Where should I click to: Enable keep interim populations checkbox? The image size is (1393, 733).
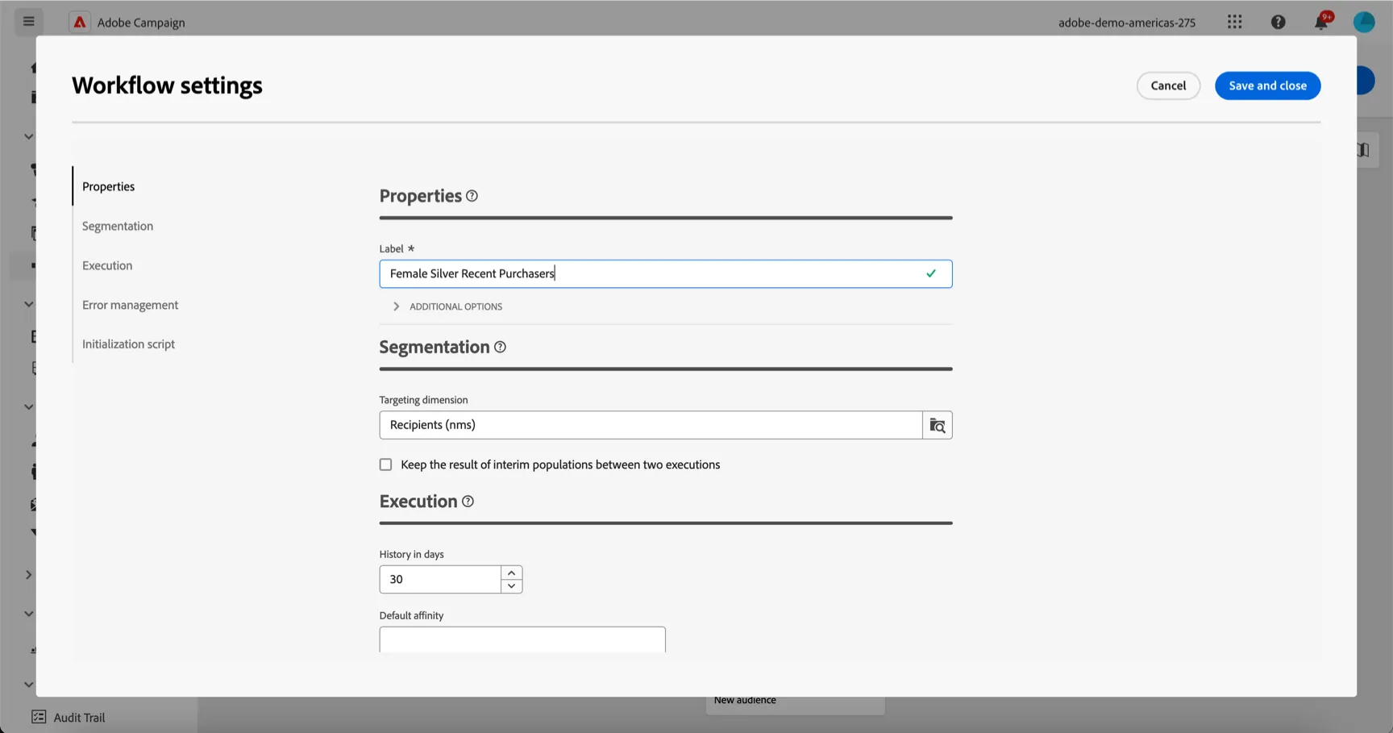[385, 464]
